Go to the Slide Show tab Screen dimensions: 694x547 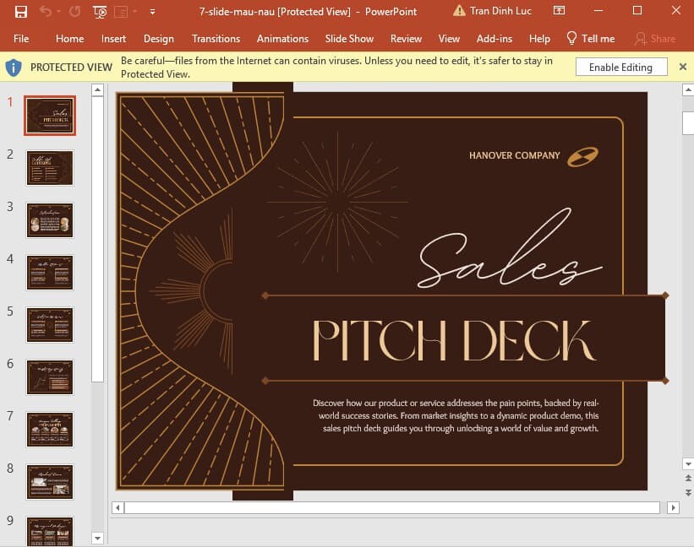pyautogui.click(x=349, y=39)
